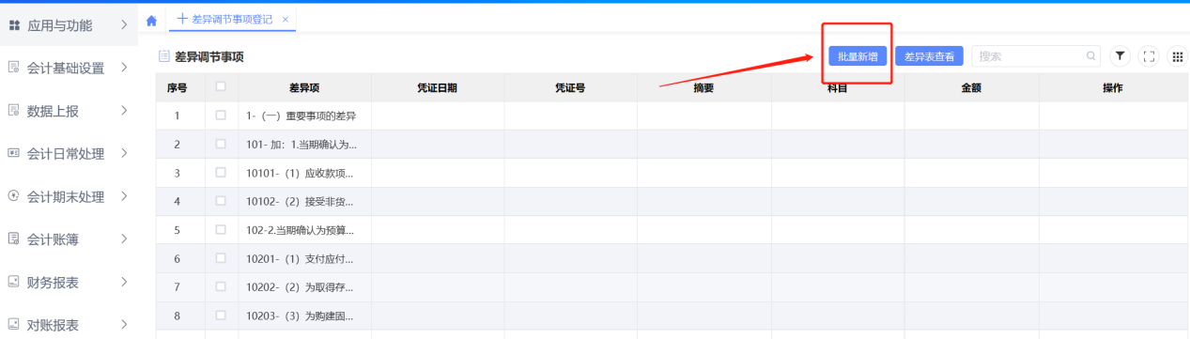Check the box for row 7
The height and width of the screenshot is (339, 1190).
pos(221,286)
